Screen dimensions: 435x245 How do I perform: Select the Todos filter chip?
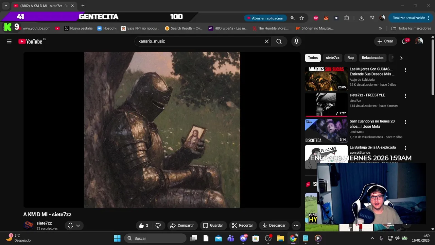point(313,58)
